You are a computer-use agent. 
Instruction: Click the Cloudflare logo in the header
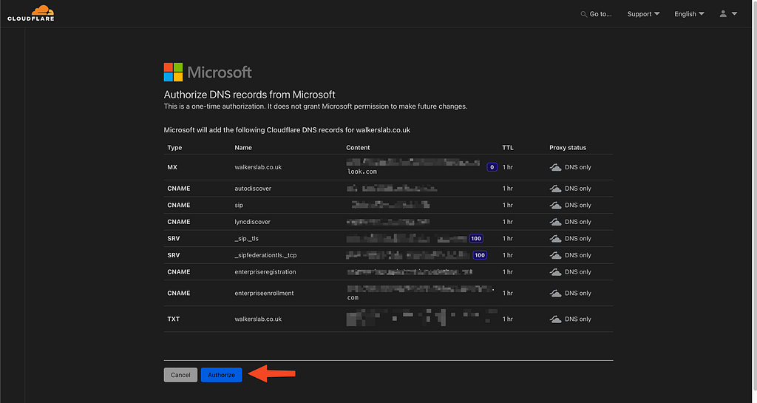tap(30, 13)
